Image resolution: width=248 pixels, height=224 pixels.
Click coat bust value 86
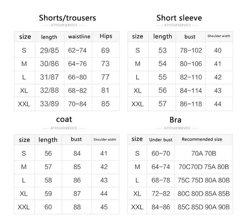pos(77,180)
